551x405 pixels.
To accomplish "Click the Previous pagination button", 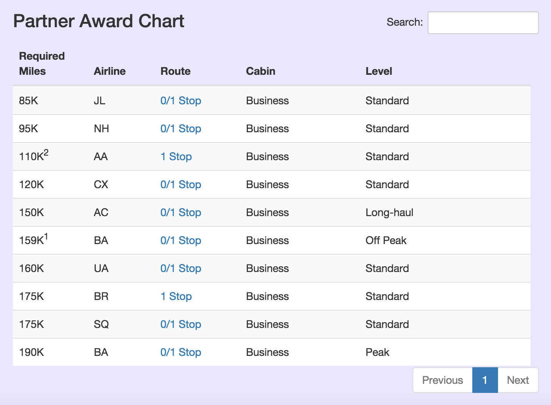I will pyautogui.click(x=442, y=380).
